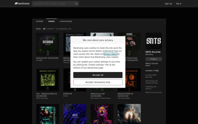Viewport: 198px width, 124px height.
Task: Click the Various Artists text under RESOLUTION III
Action: click(124, 98)
